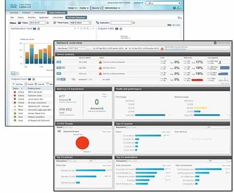234x193 pixels.
Task: Click the chart view icon below Authentication chart
Action: [13, 73]
